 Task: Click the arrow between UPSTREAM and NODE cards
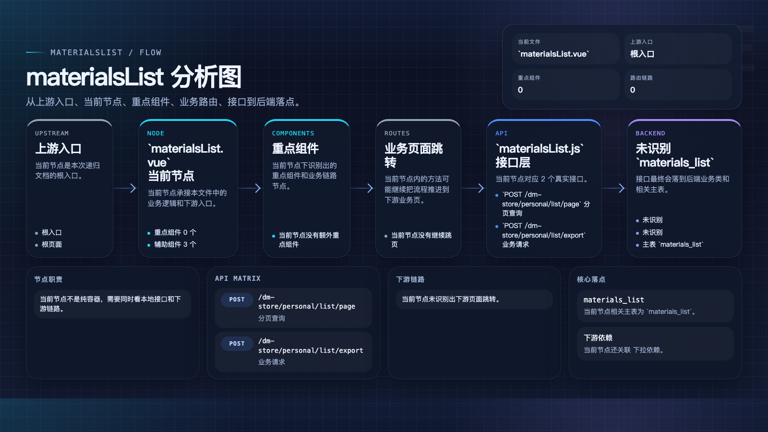pyautogui.click(x=126, y=188)
